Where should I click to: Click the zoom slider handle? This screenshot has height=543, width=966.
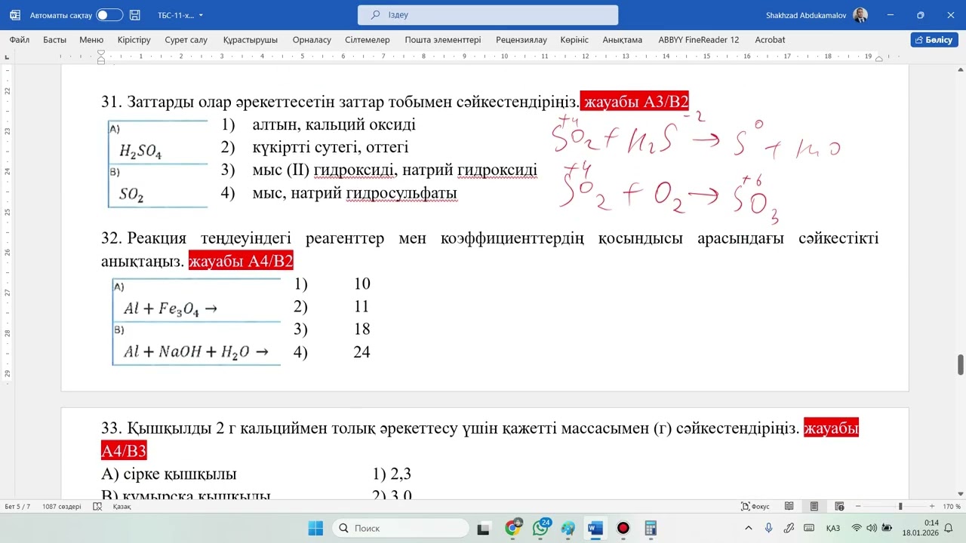click(x=900, y=507)
